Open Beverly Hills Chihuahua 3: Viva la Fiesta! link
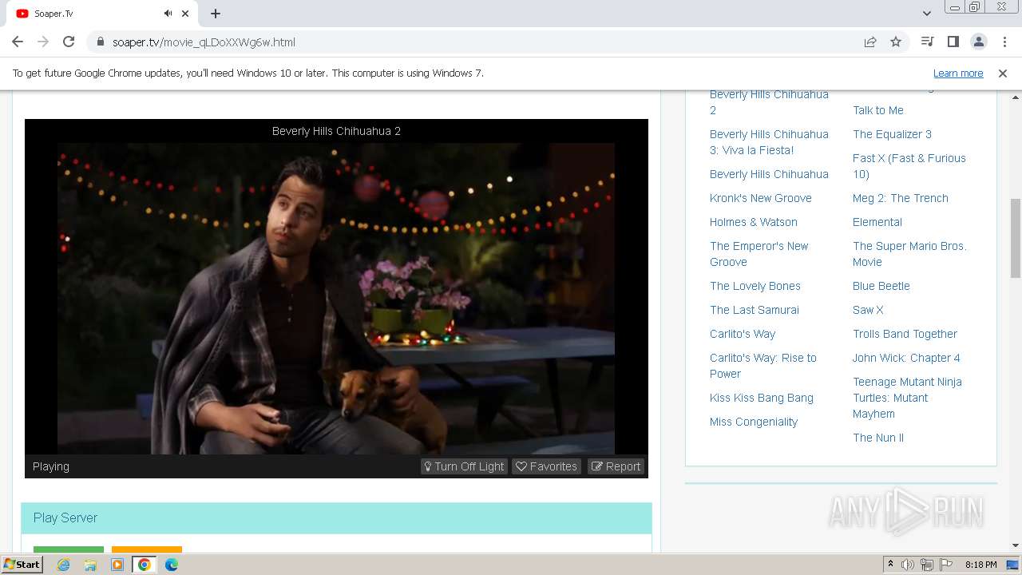The width and height of the screenshot is (1022, 575). [x=769, y=142]
